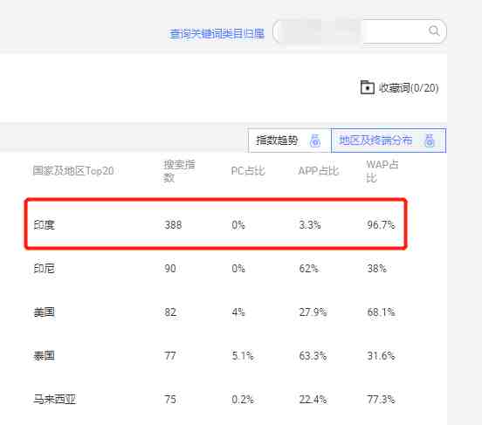The height and width of the screenshot is (425, 482).
Task: Select the 印度 row
Action: 216,224
